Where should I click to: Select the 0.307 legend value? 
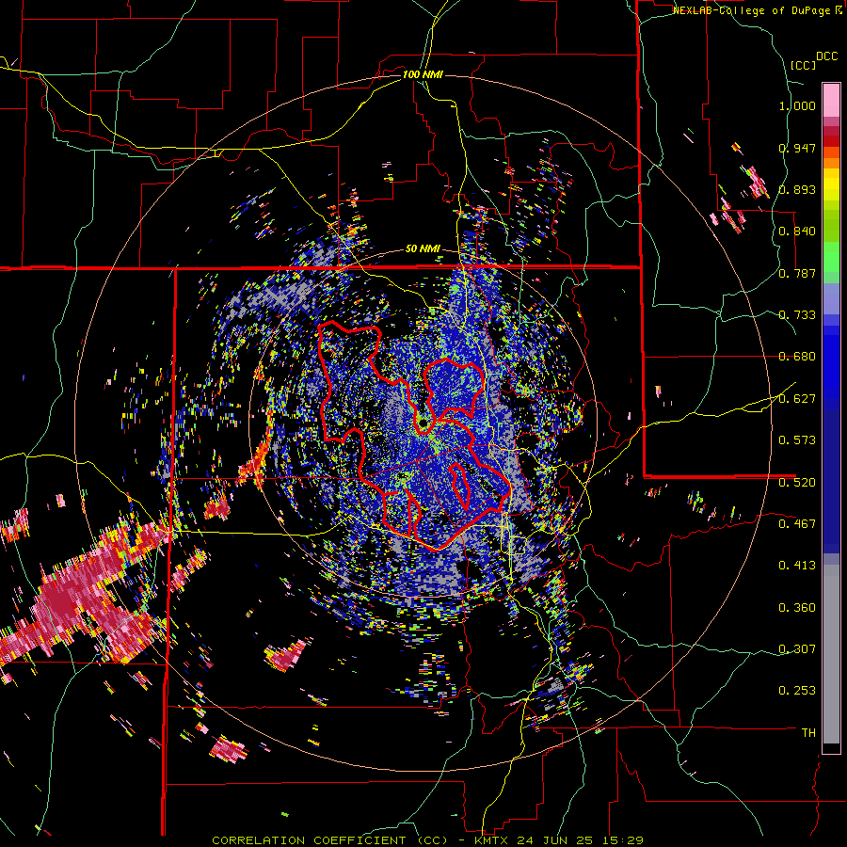(x=797, y=649)
